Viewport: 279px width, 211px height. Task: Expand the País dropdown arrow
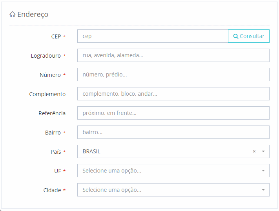click(x=263, y=151)
